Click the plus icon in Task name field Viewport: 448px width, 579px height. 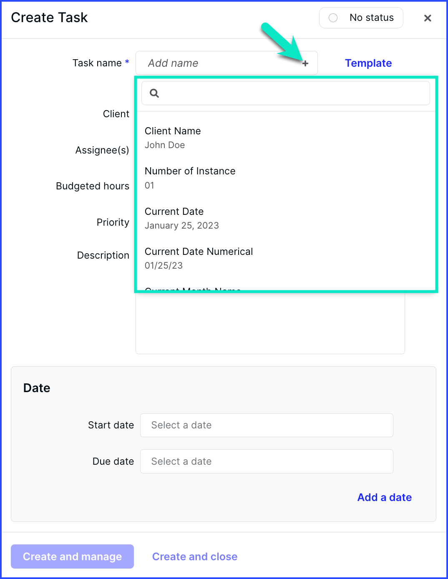305,63
